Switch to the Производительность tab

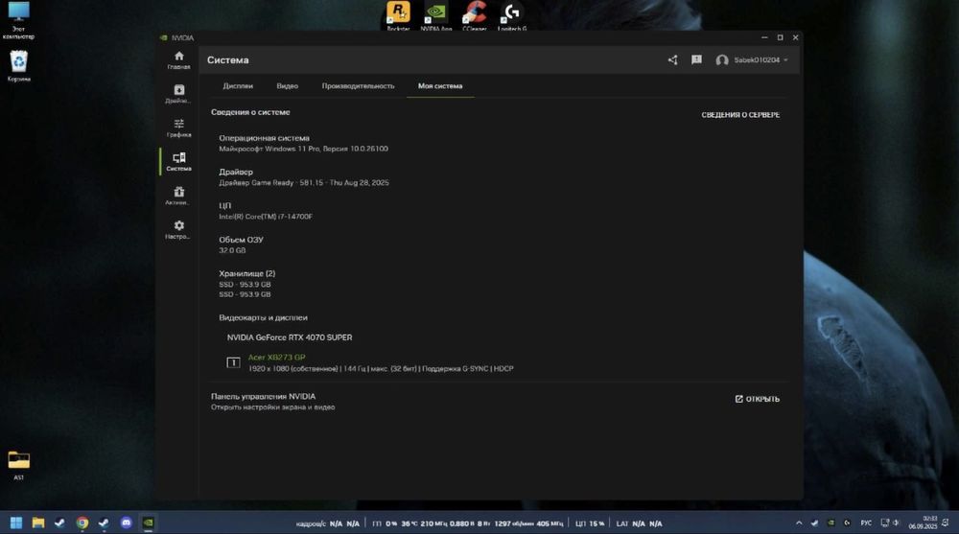(x=359, y=86)
